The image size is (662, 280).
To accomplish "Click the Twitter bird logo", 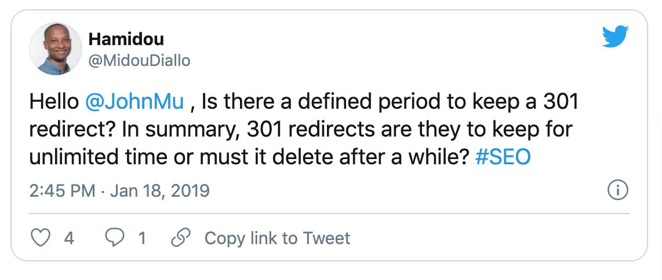I will 616,38.
